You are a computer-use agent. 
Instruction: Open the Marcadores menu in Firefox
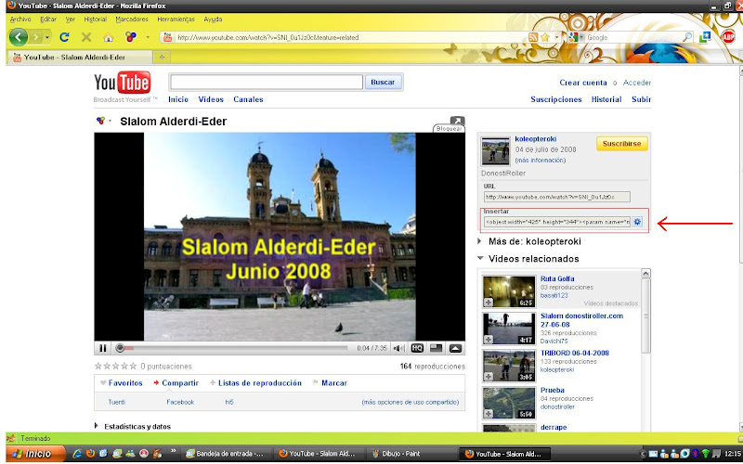click(131, 19)
